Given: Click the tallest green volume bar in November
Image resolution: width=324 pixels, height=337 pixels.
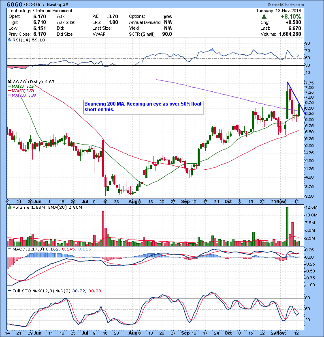Looking at the screenshot, I should (288, 226).
